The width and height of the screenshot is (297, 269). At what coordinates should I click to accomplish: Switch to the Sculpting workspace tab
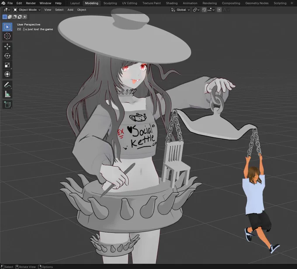(x=110, y=3)
